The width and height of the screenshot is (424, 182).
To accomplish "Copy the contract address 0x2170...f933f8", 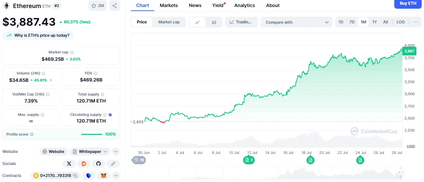I will (75, 176).
